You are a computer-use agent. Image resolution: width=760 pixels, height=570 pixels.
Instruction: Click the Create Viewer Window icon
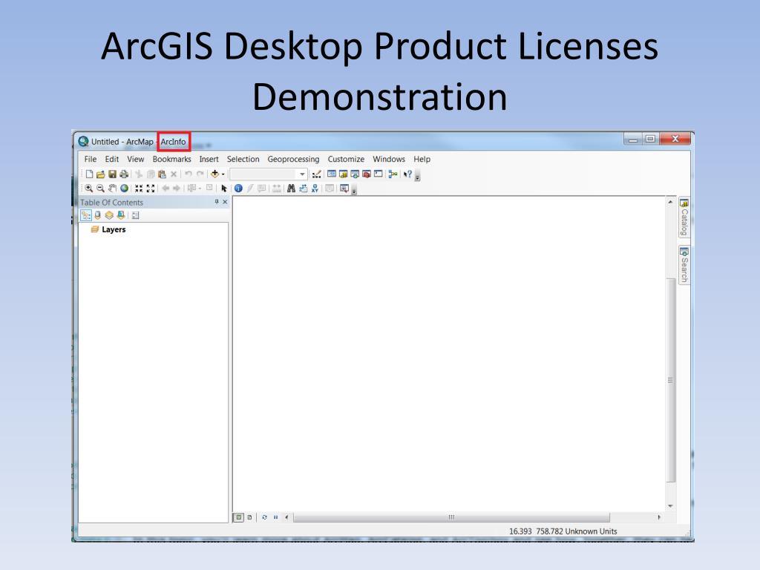344,188
